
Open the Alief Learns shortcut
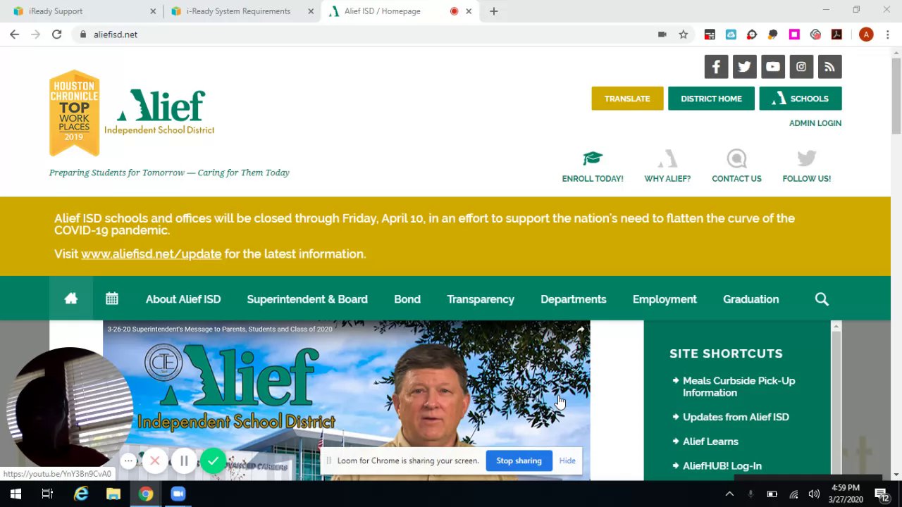pos(710,442)
